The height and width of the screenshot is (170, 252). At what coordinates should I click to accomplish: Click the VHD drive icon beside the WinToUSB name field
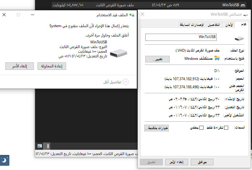pyautogui.click(x=239, y=38)
